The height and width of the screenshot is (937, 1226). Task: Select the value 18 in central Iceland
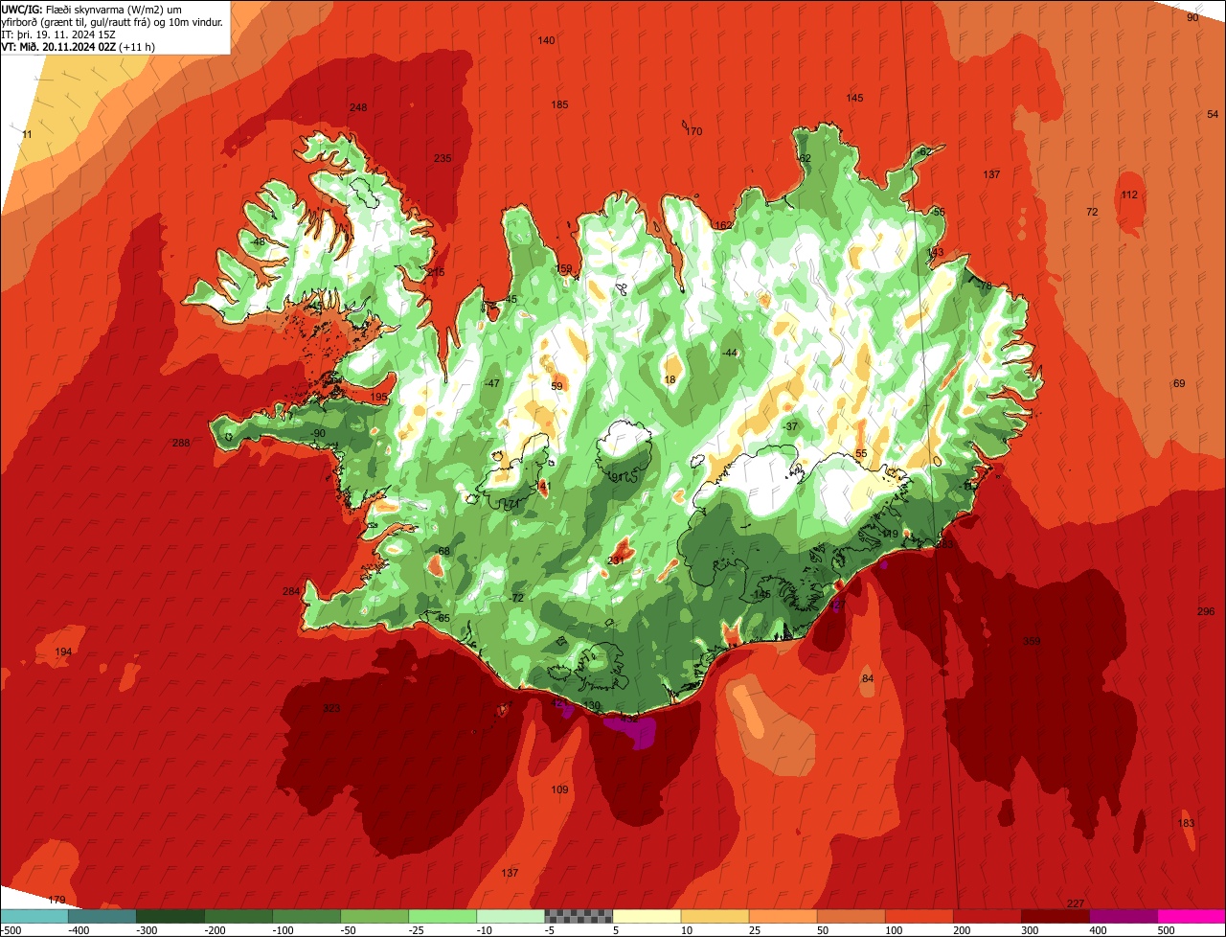pos(670,379)
